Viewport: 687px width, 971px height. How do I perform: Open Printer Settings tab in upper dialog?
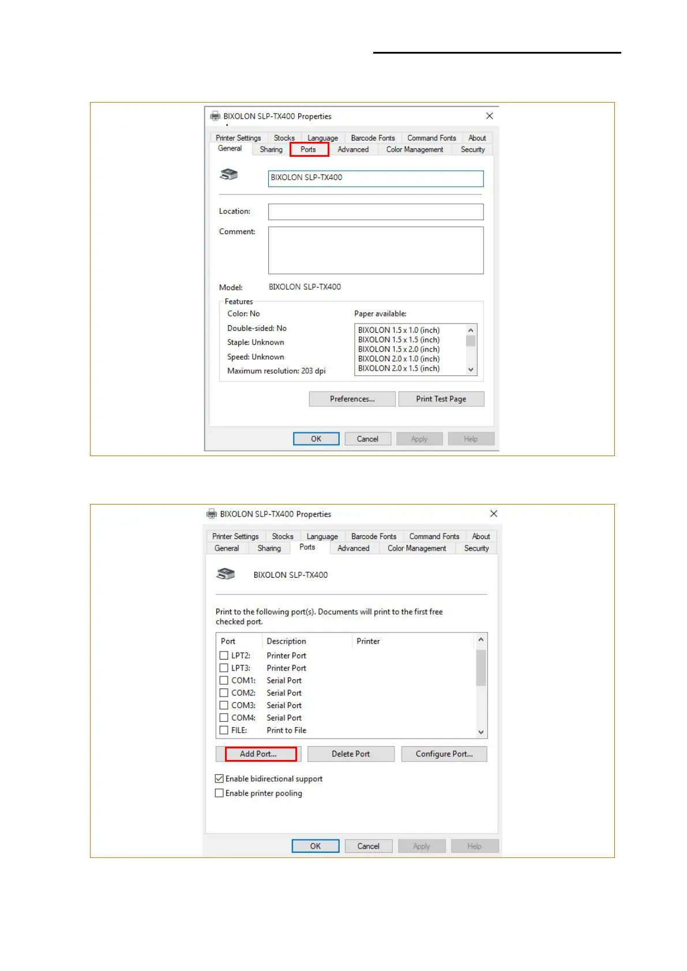(x=238, y=138)
